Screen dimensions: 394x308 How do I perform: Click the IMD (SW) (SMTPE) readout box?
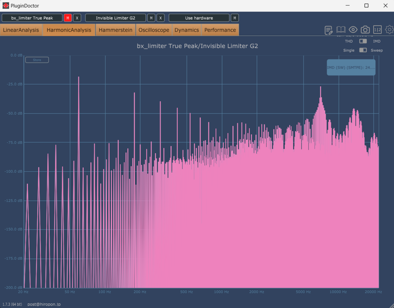coord(351,67)
